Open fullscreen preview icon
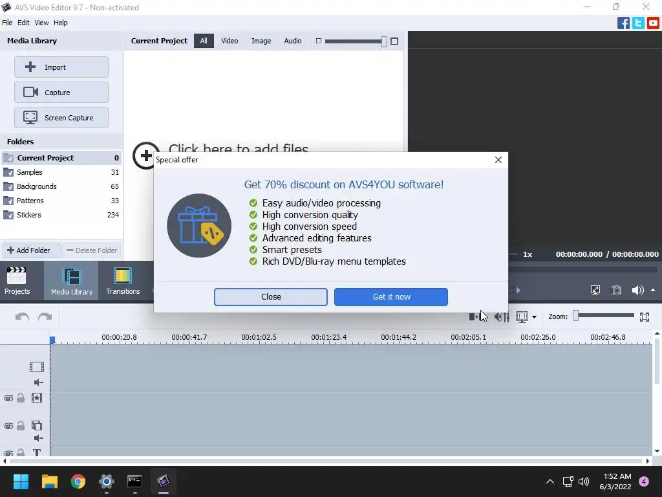The height and width of the screenshot is (497, 662). point(595,290)
